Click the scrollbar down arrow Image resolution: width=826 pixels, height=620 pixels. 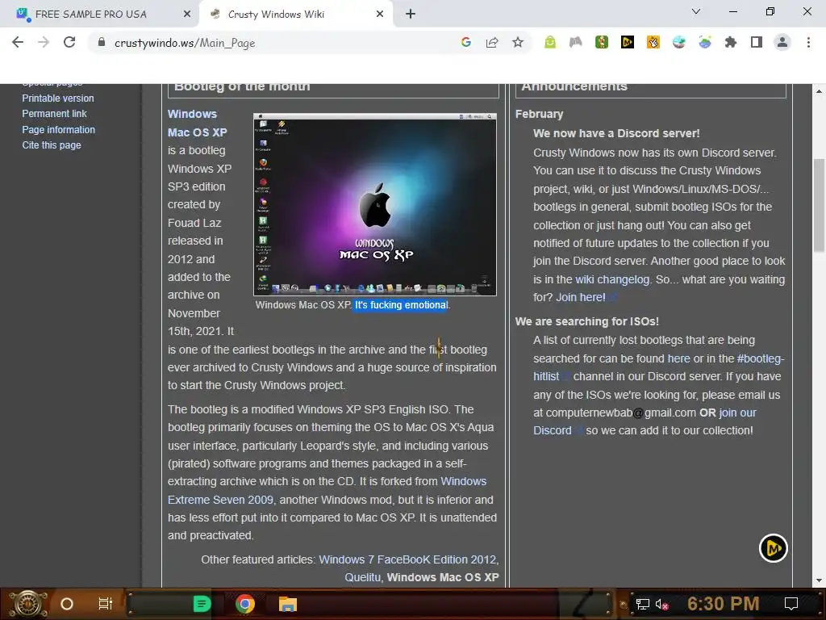(x=819, y=580)
